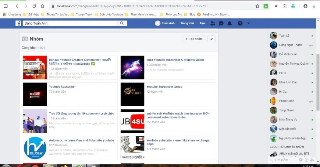
Task: Bookmark this page with star icon
Action: 257,6
